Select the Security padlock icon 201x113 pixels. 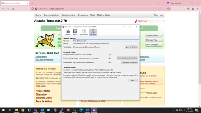tap(93, 32)
